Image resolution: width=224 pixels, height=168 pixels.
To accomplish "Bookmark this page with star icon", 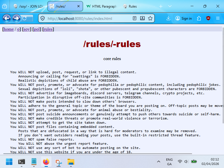I will point(150,19).
